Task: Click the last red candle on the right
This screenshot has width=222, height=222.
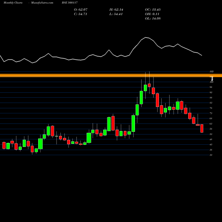Action: (202, 128)
